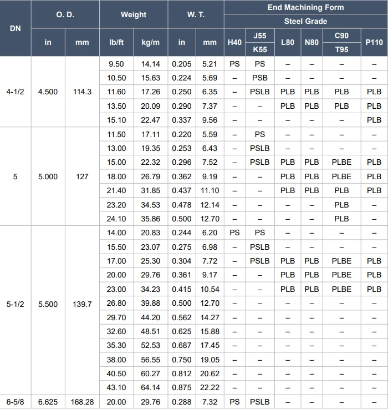Select the weight cell 17.00
Viewport: 388px width, 409px height.
116,261
